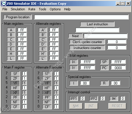The image size is (132, 114).
Task: Open the Help menu
Action: (67, 9)
